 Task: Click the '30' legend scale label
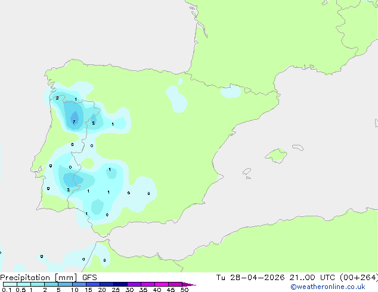point(129,290)
